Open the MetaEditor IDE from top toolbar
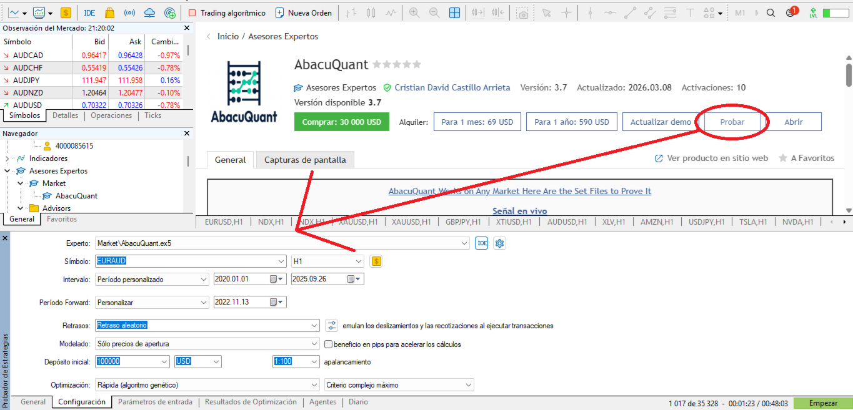The height and width of the screenshot is (410, 853). point(89,12)
